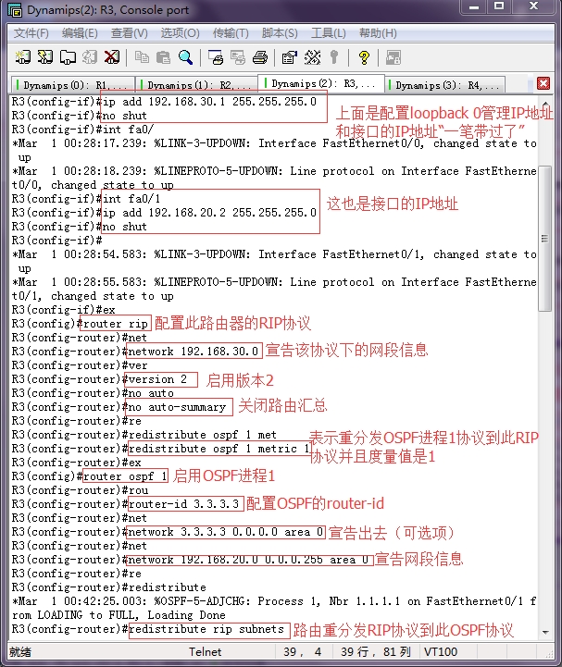Click the 'int fa0/1' command line
The height and width of the screenshot is (667, 562).
131,199
